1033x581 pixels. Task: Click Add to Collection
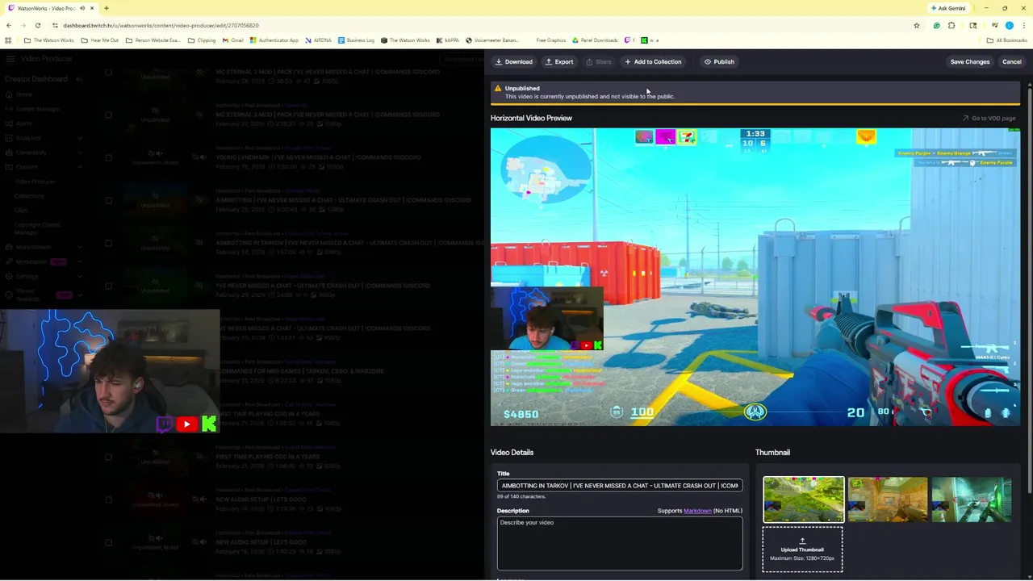pyautogui.click(x=653, y=61)
